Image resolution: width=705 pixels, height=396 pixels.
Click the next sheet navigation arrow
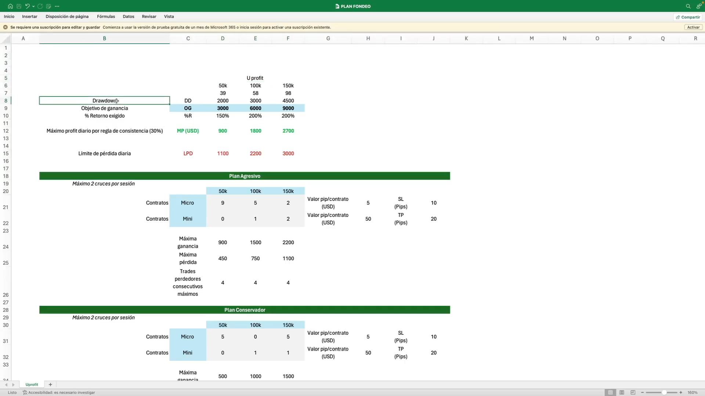tap(13, 385)
